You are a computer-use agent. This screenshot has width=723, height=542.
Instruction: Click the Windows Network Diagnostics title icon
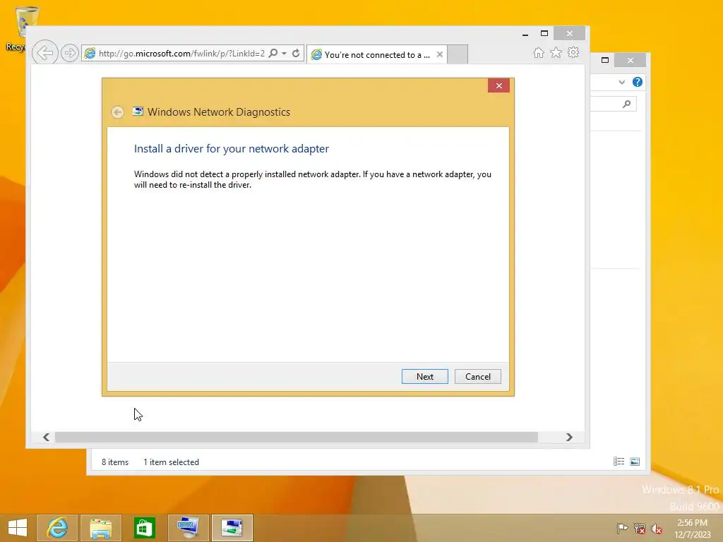(138, 112)
